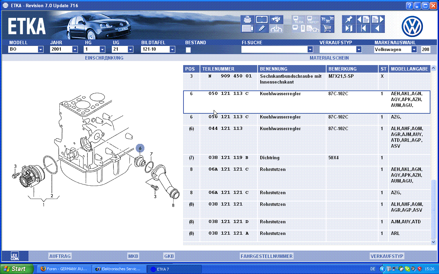Click the AUFTRAG button

click(60, 256)
